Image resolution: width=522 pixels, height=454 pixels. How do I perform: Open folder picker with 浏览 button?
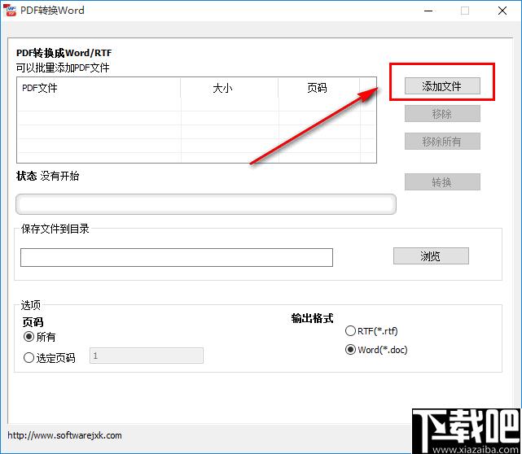(x=431, y=256)
